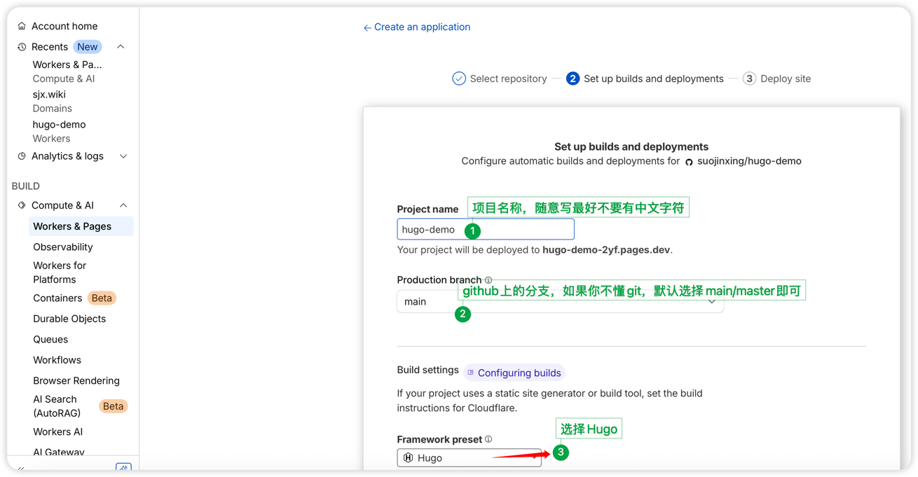Open Workers & Pages in sidebar

(72, 226)
